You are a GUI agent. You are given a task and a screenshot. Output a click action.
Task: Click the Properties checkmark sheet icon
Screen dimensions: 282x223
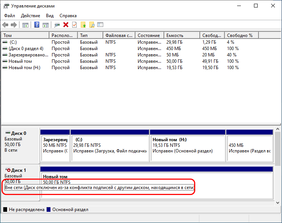74,25
